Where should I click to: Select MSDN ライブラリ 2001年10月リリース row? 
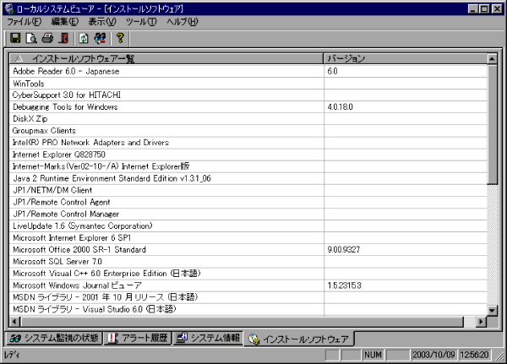coord(248,297)
